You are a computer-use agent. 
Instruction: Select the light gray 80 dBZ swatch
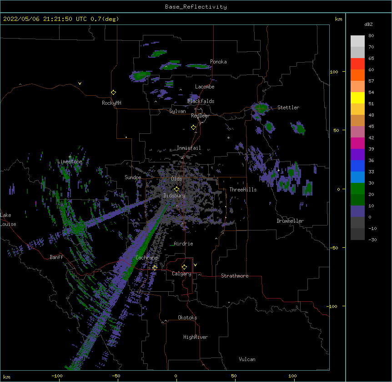[x=357, y=41]
